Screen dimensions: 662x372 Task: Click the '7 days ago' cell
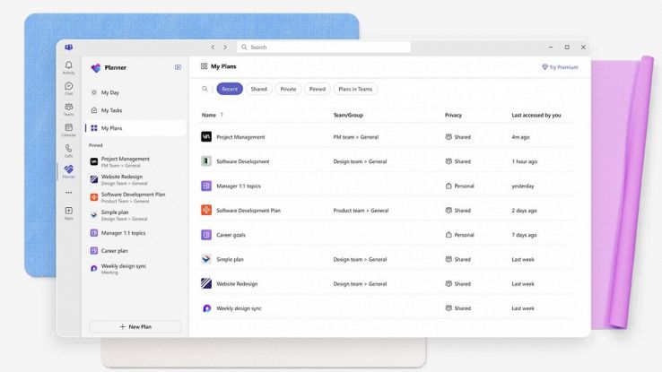point(524,235)
